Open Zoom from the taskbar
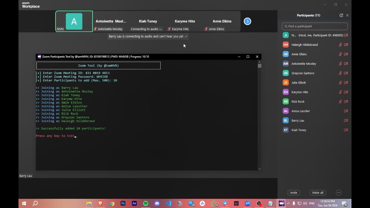370x208 pixels. [248, 203]
